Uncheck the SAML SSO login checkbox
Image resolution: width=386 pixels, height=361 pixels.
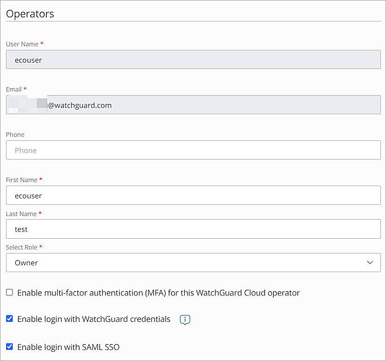pos(10,347)
